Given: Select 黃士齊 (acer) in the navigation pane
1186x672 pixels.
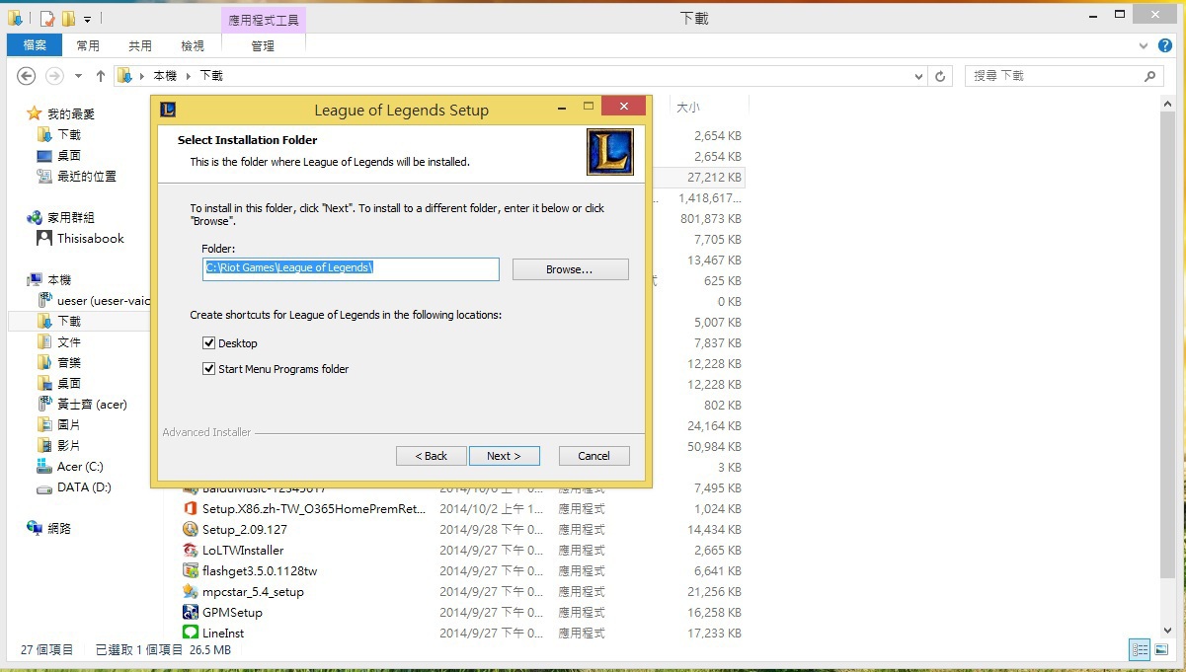Looking at the screenshot, I should point(92,404).
